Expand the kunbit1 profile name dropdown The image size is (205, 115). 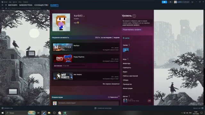tap(84, 16)
